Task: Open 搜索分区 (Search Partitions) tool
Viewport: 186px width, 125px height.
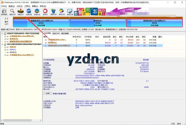Action: [12, 11]
